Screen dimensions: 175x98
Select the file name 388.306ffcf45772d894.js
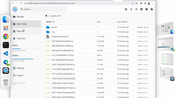pyautogui.click(x=62, y=46)
